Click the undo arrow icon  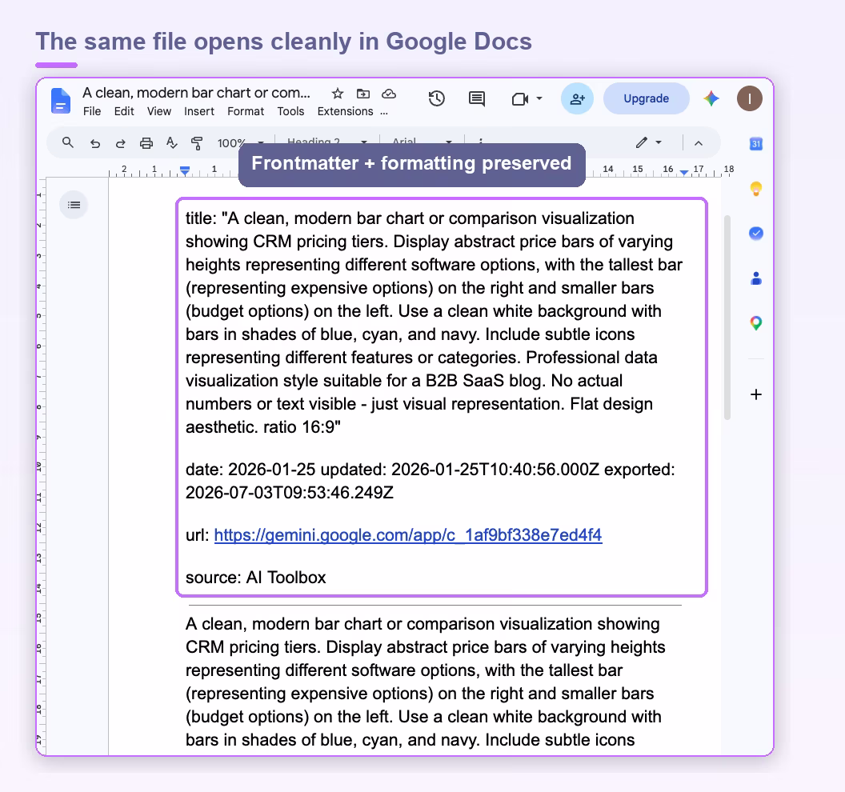click(95, 143)
